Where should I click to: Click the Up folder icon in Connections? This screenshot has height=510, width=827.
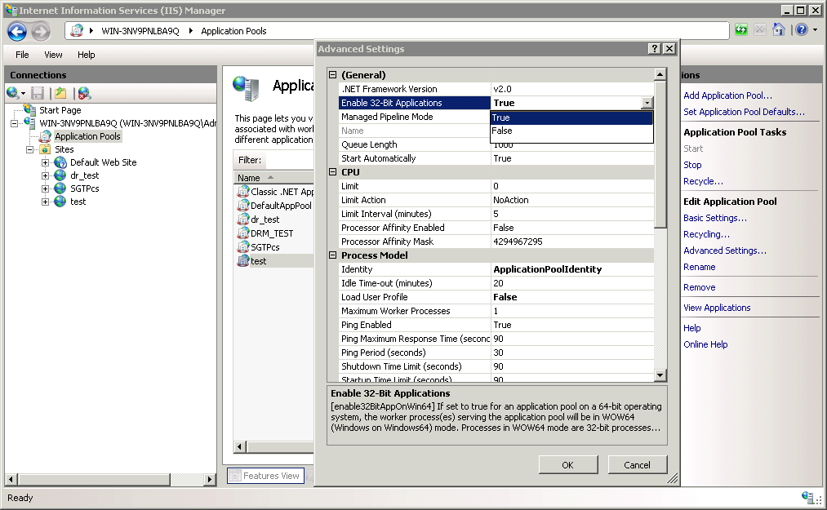click(60, 93)
